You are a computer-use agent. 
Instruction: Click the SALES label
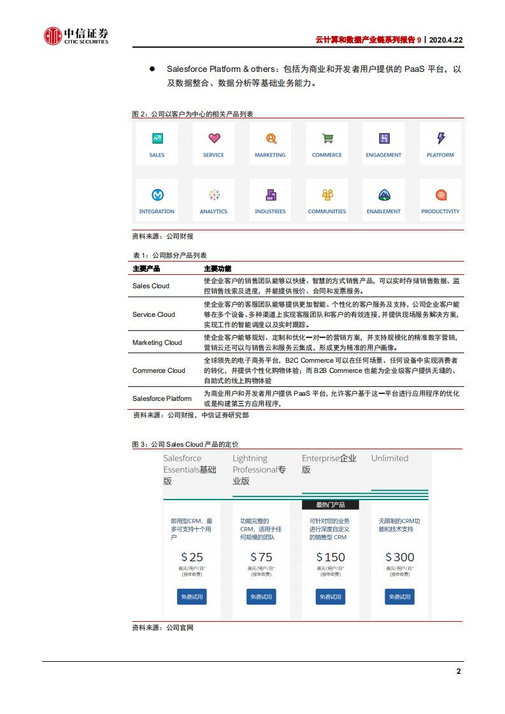(x=157, y=155)
